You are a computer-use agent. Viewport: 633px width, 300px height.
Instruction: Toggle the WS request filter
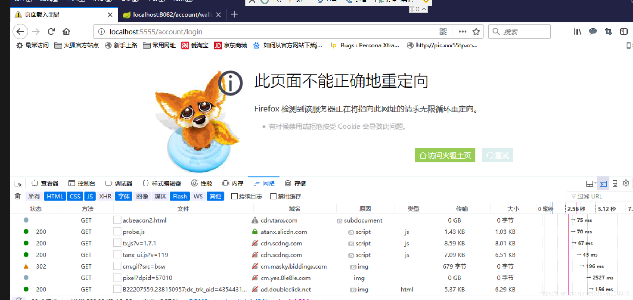(x=198, y=196)
